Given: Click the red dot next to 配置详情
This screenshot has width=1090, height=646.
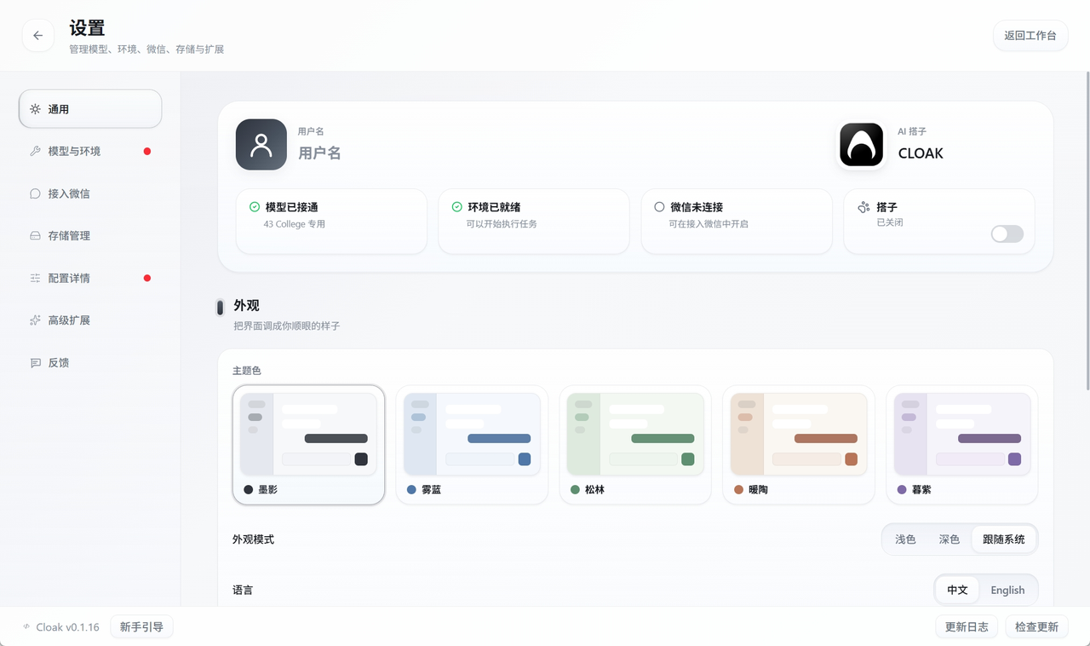Looking at the screenshot, I should pos(147,278).
